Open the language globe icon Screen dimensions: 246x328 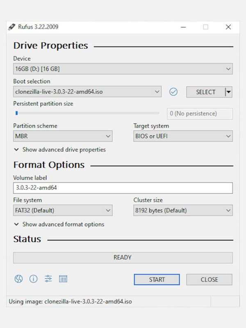(x=18, y=279)
